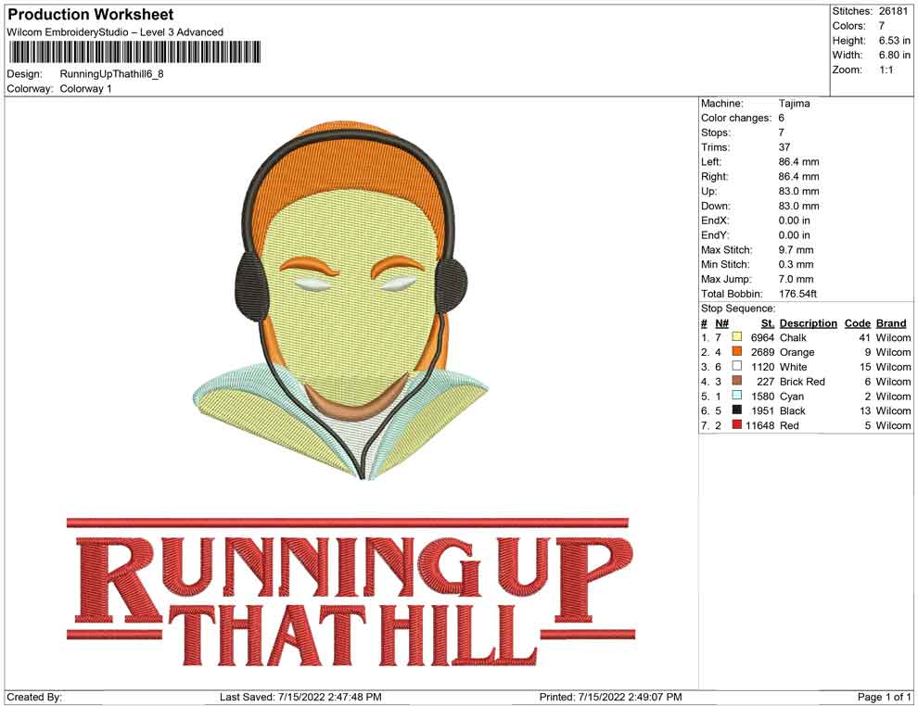Image resolution: width=918 pixels, height=706 pixels.
Task: Click the 'Right:' measurement label
Action: [x=715, y=177]
